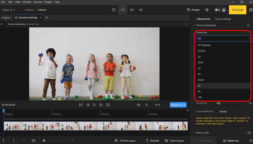253x144 pixels.
Task: Click the Frame interpolation lock icon
Action: (x=248, y=25)
